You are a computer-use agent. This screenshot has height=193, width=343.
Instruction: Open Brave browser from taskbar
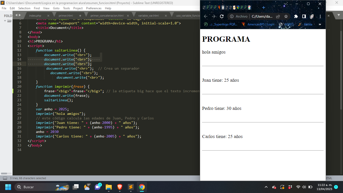click(120, 187)
